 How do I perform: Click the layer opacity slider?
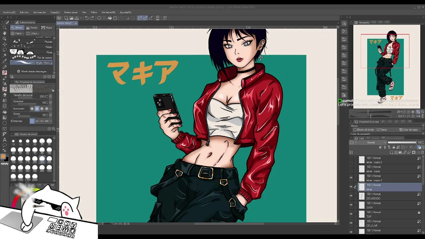click(x=402, y=142)
